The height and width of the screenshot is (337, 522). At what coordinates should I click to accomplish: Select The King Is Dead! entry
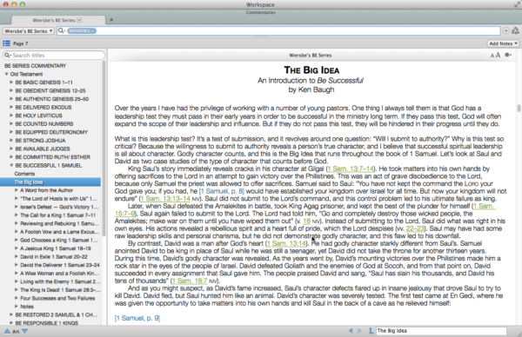click(60, 290)
